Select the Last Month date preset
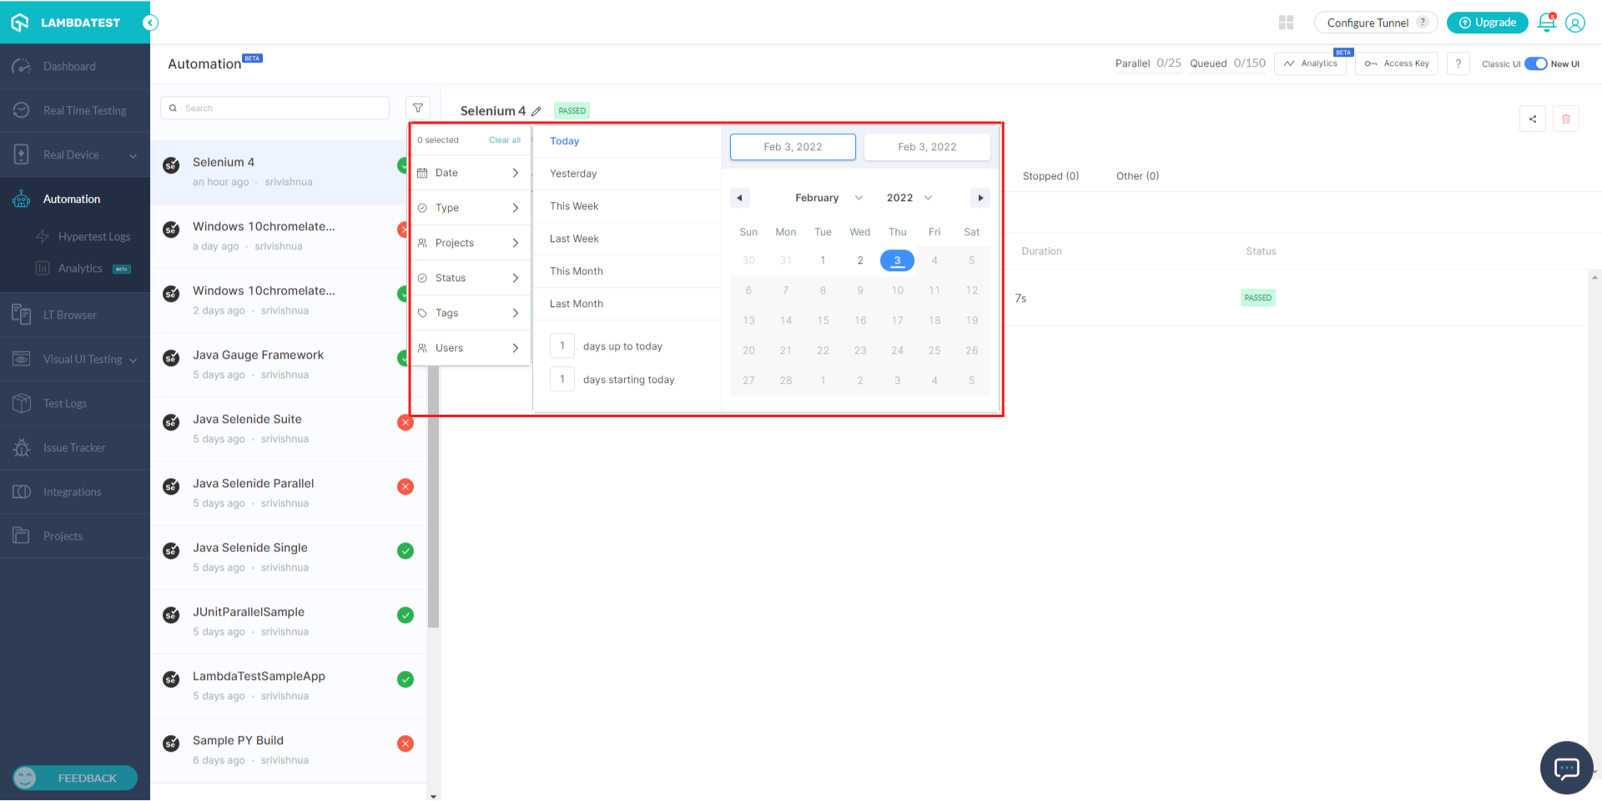 click(x=627, y=304)
